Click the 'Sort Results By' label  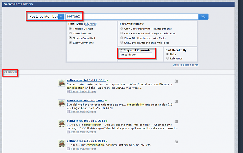click(x=176, y=50)
